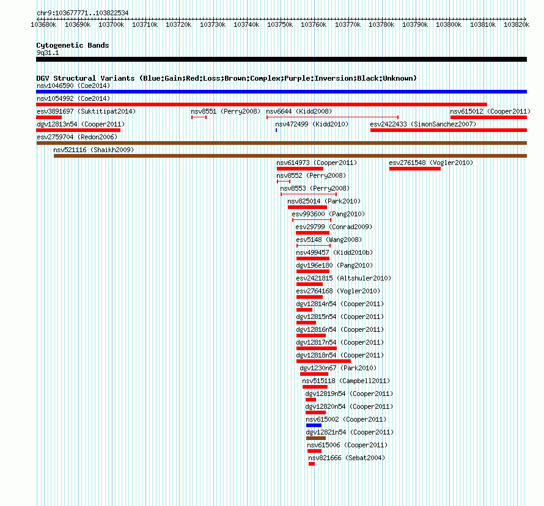The image size is (544, 506).
Task: Click the dgv12821n54 (Cooper2011) label
Action: click(x=350, y=432)
